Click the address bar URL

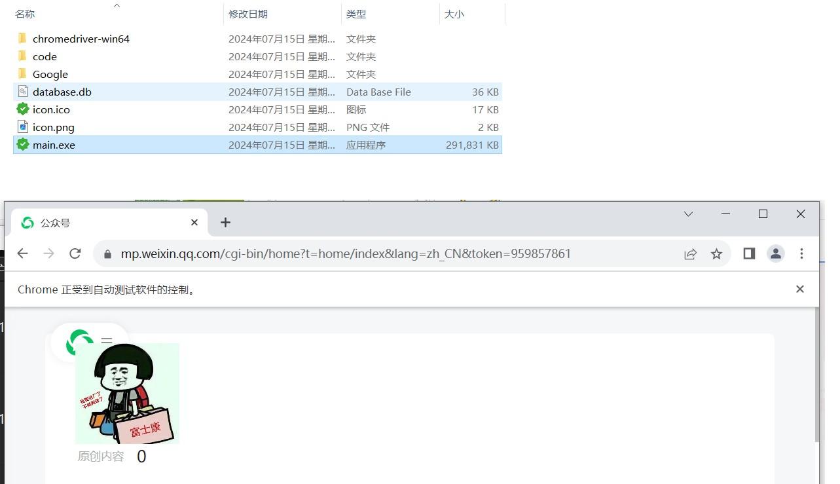coord(346,254)
